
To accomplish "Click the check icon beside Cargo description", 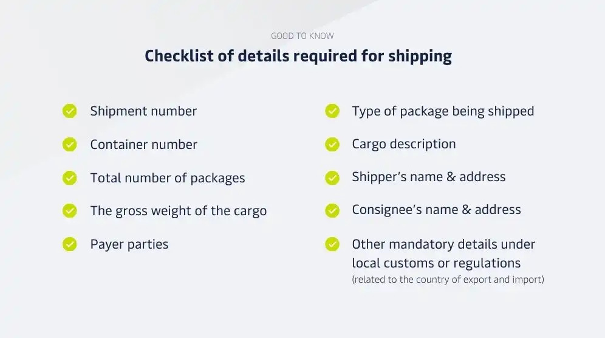I will (x=332, y=145).
